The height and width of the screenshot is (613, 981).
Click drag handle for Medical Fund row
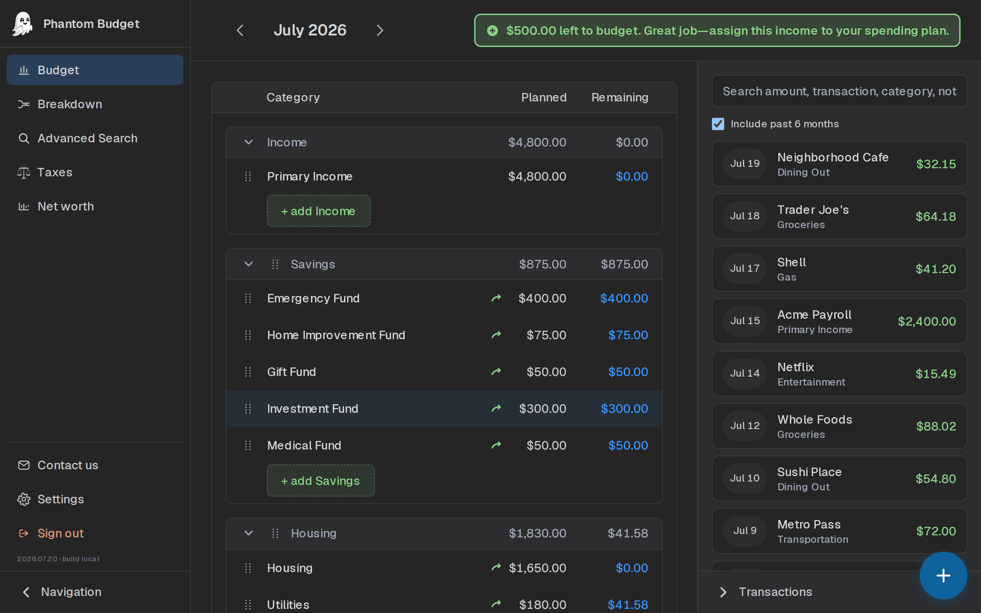tap(248, 445)
